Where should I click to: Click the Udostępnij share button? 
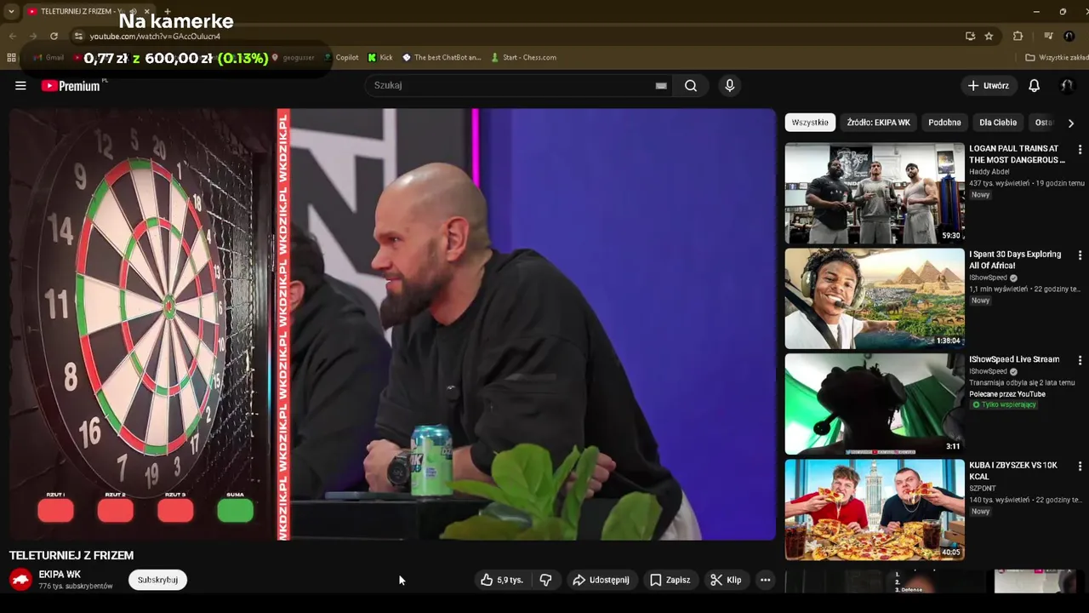[x=601, y=580]
